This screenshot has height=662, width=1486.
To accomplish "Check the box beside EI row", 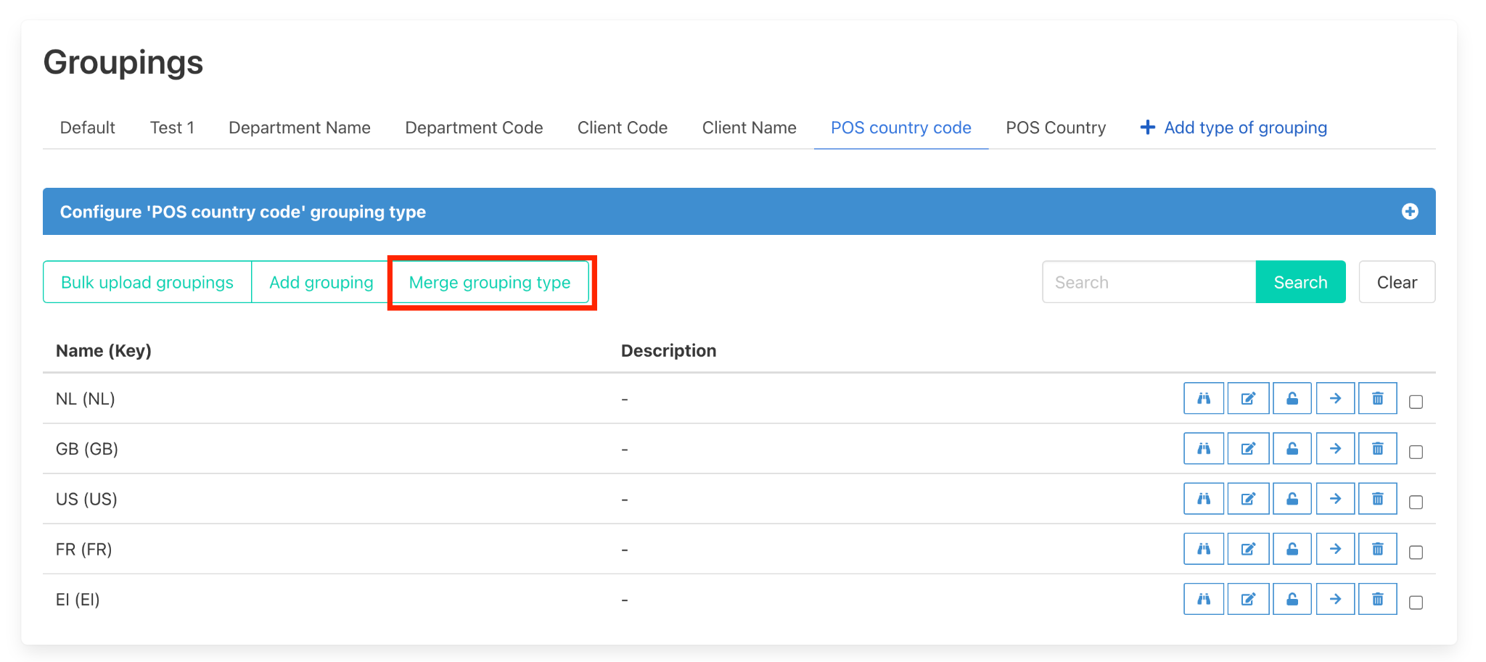I will click(1416, 603).
